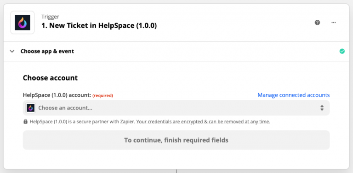This screenshot has height=173, width=353.
Task: Click To continue, finish required fields button
Action: pyautogui.click(x=176, y=140)
